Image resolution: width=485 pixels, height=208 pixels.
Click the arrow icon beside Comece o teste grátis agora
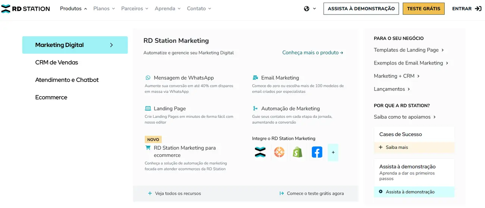pos(282,193)
